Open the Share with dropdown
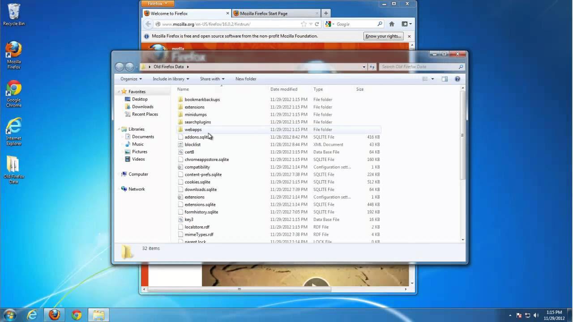573x322 pixels. tap(212, 79)
